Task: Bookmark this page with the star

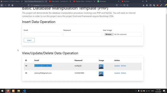Action: click(x=128, y=5)
